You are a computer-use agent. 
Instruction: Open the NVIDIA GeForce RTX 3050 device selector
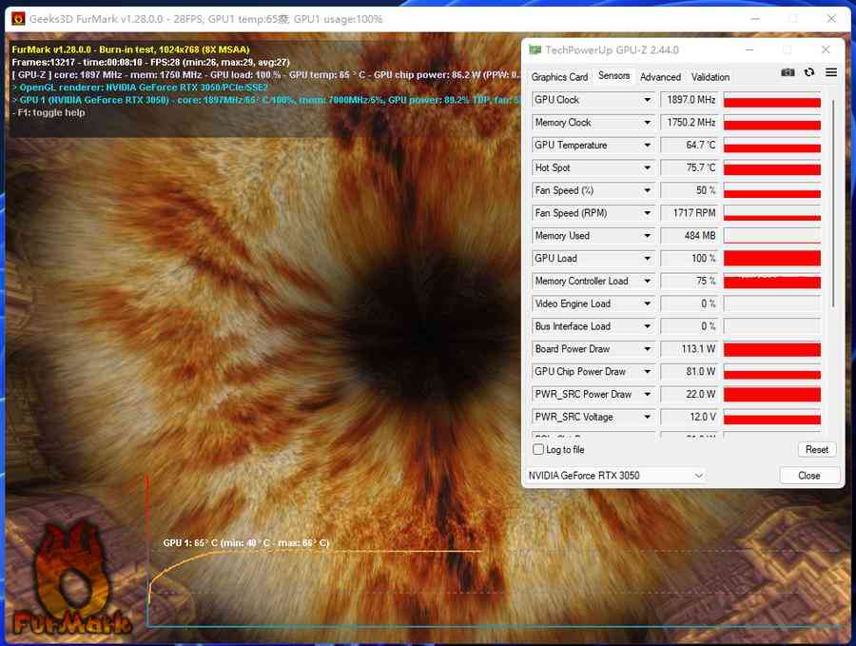[615, 476]
